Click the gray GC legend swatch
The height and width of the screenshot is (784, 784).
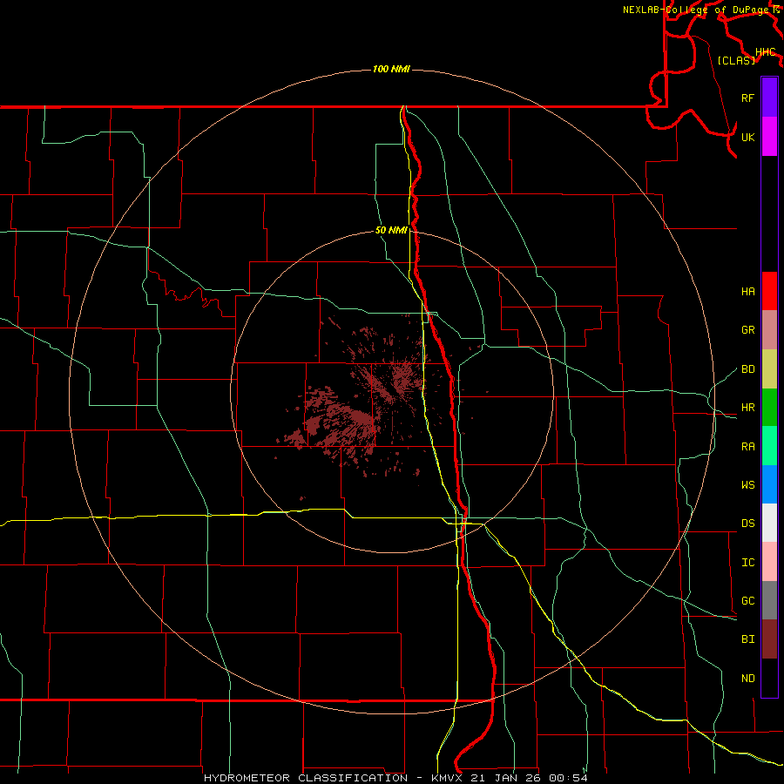tap(769, 600)
